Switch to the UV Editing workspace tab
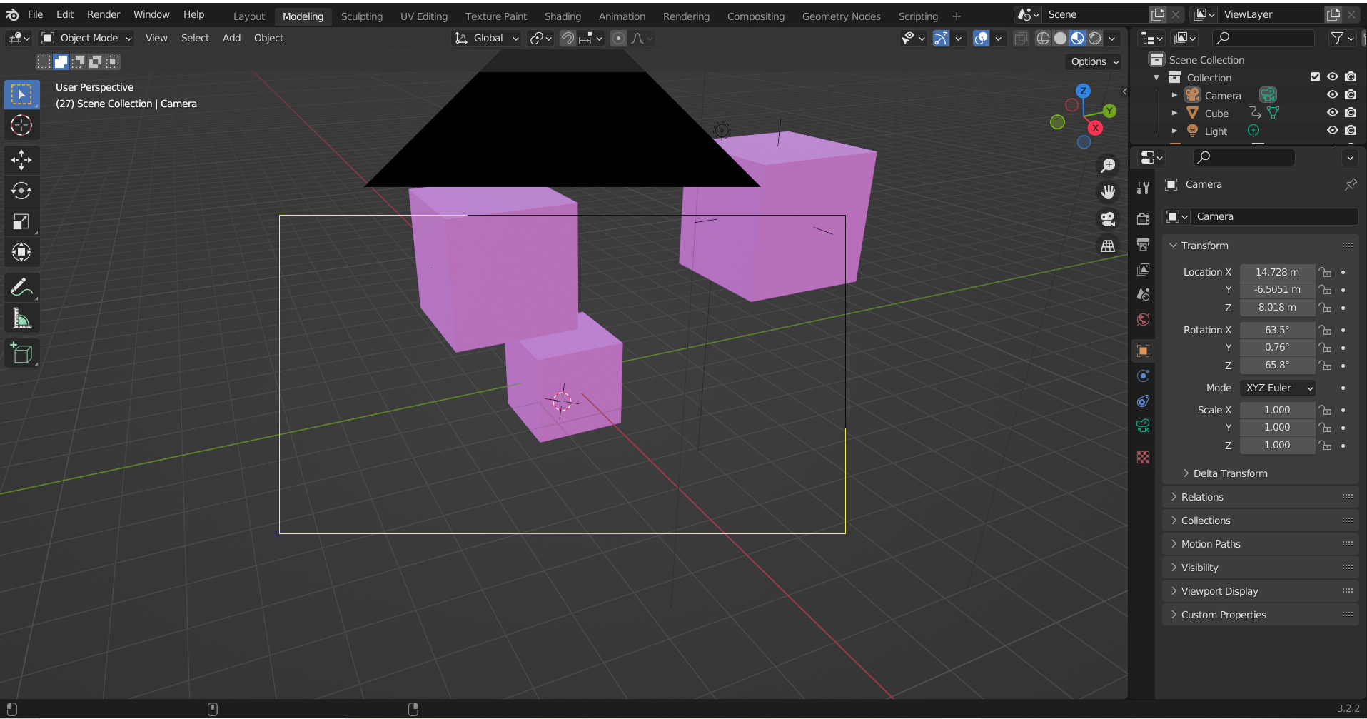This screenshot has width=1367, height=719. (x=424, y=16)
